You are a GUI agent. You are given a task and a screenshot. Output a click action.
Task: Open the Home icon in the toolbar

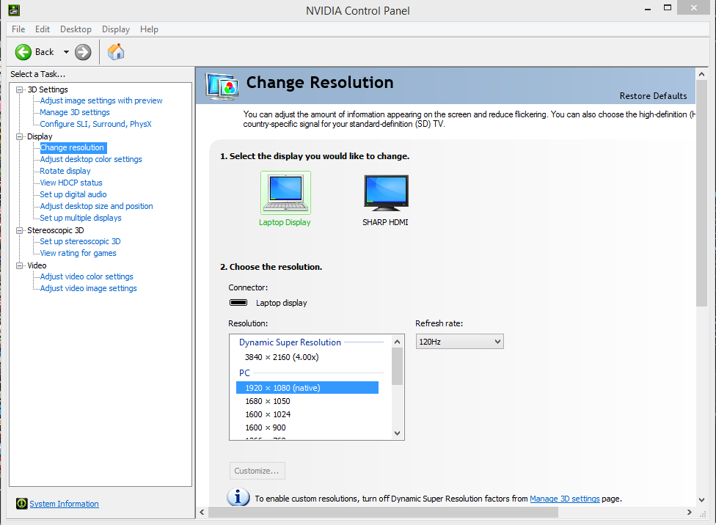[116, 52]
